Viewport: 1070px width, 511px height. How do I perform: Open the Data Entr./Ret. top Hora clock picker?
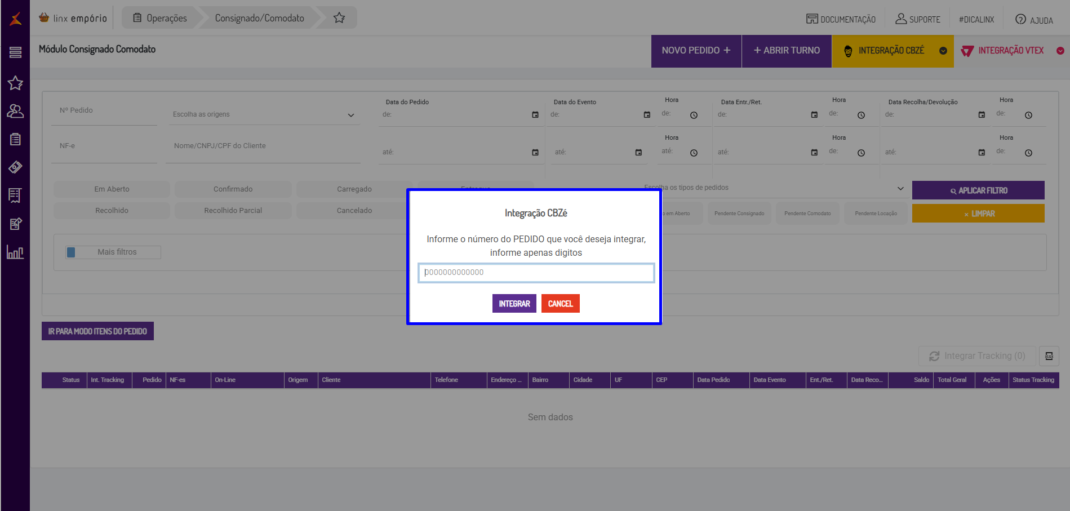862,115
